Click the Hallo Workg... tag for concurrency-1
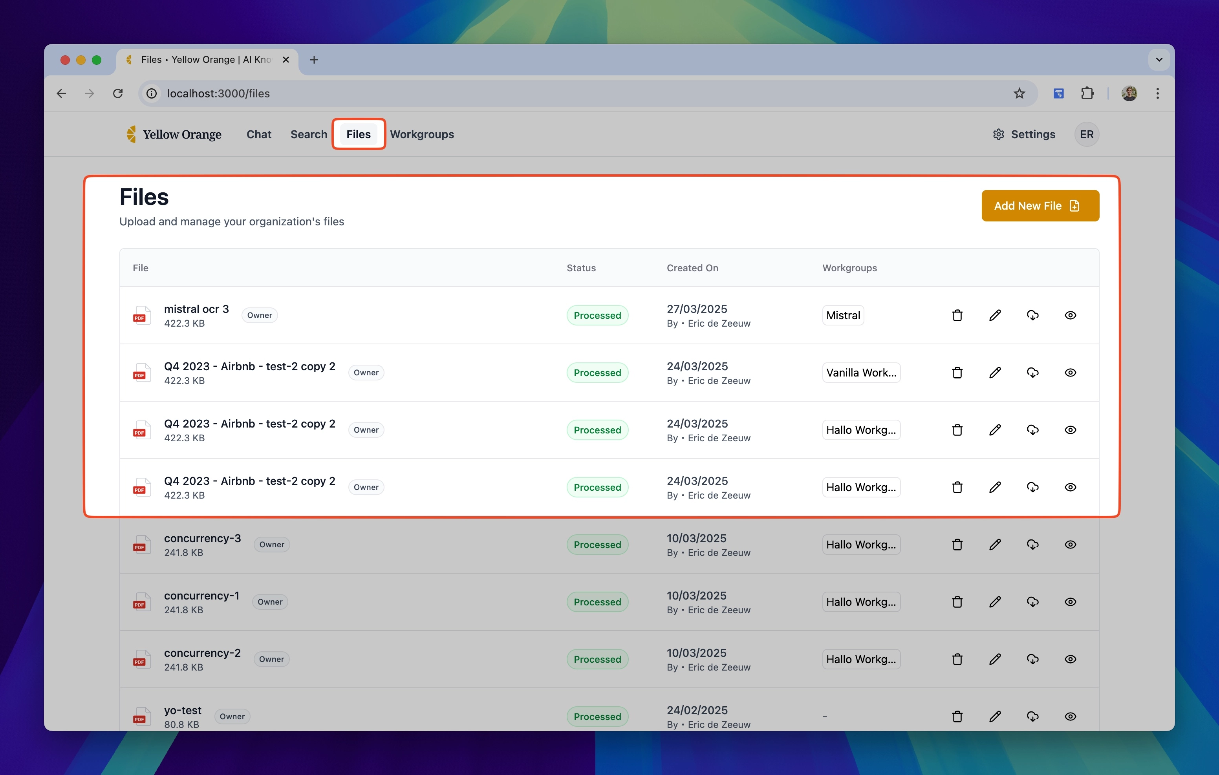The image size is (1219, 775). pos(861,602)
